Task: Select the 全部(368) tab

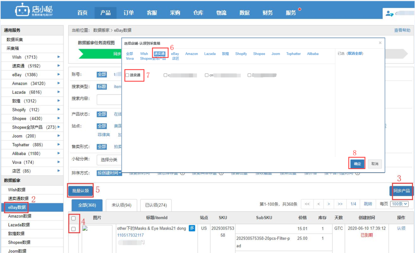Action: pyautogui.click(x=87, y=205)
